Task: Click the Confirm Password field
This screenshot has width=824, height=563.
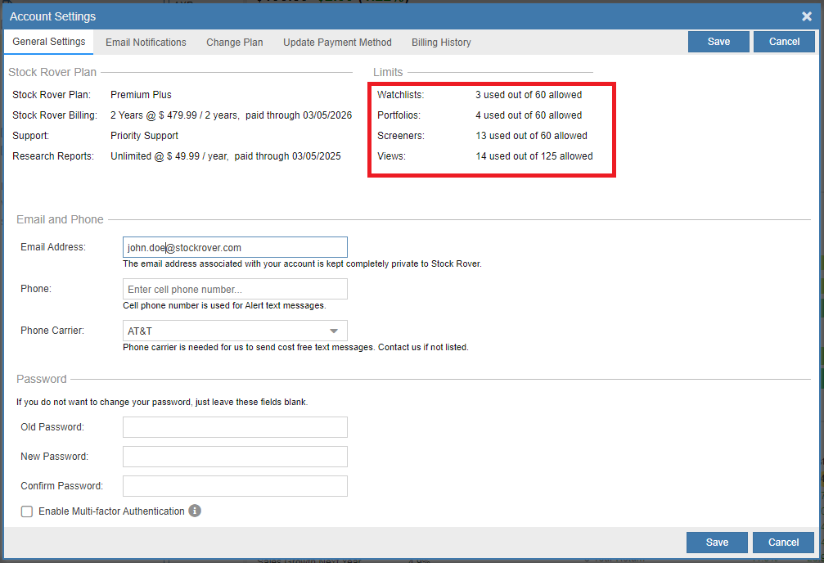Action: 235,485
